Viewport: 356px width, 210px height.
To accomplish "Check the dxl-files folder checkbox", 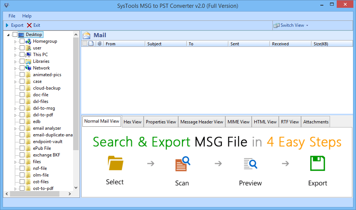I will pos(22,101).
